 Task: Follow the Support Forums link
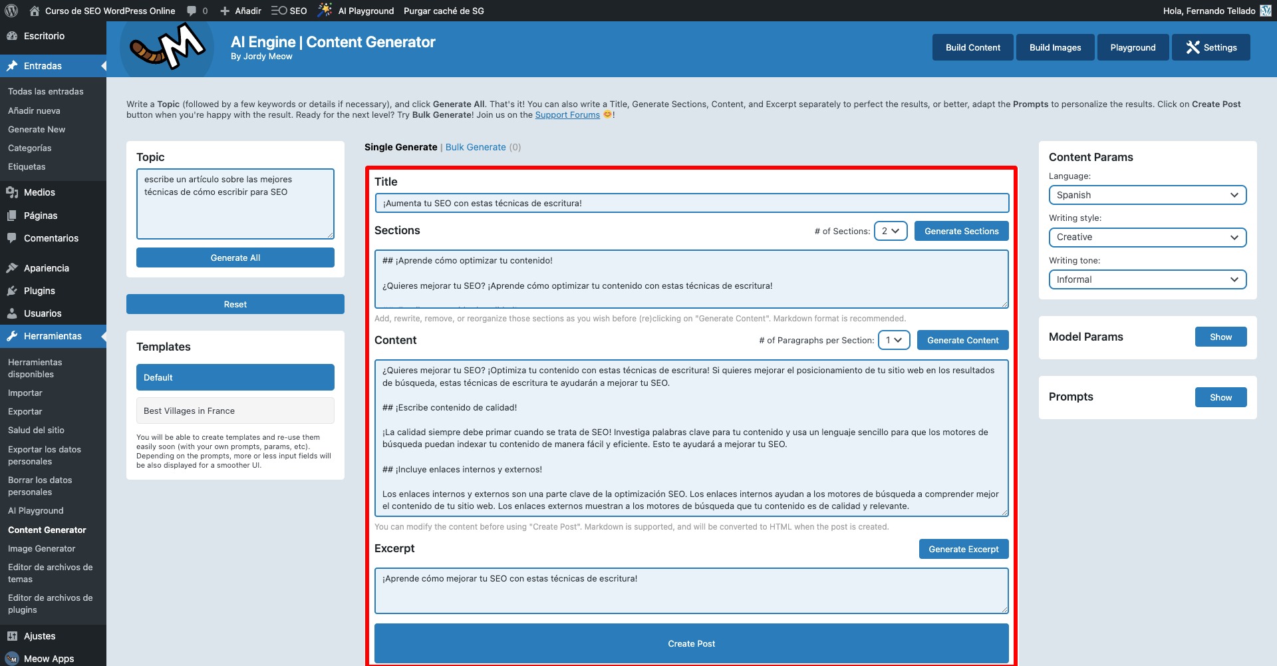pyautogui.click(x=567, y=115)
